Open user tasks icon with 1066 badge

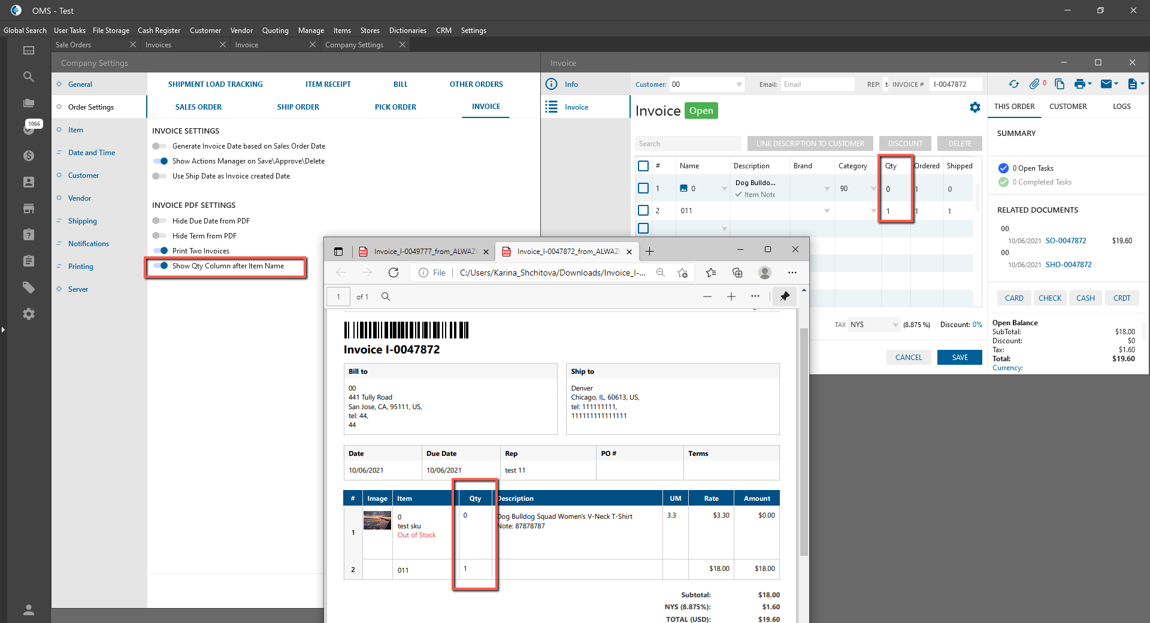click(28, 129)
